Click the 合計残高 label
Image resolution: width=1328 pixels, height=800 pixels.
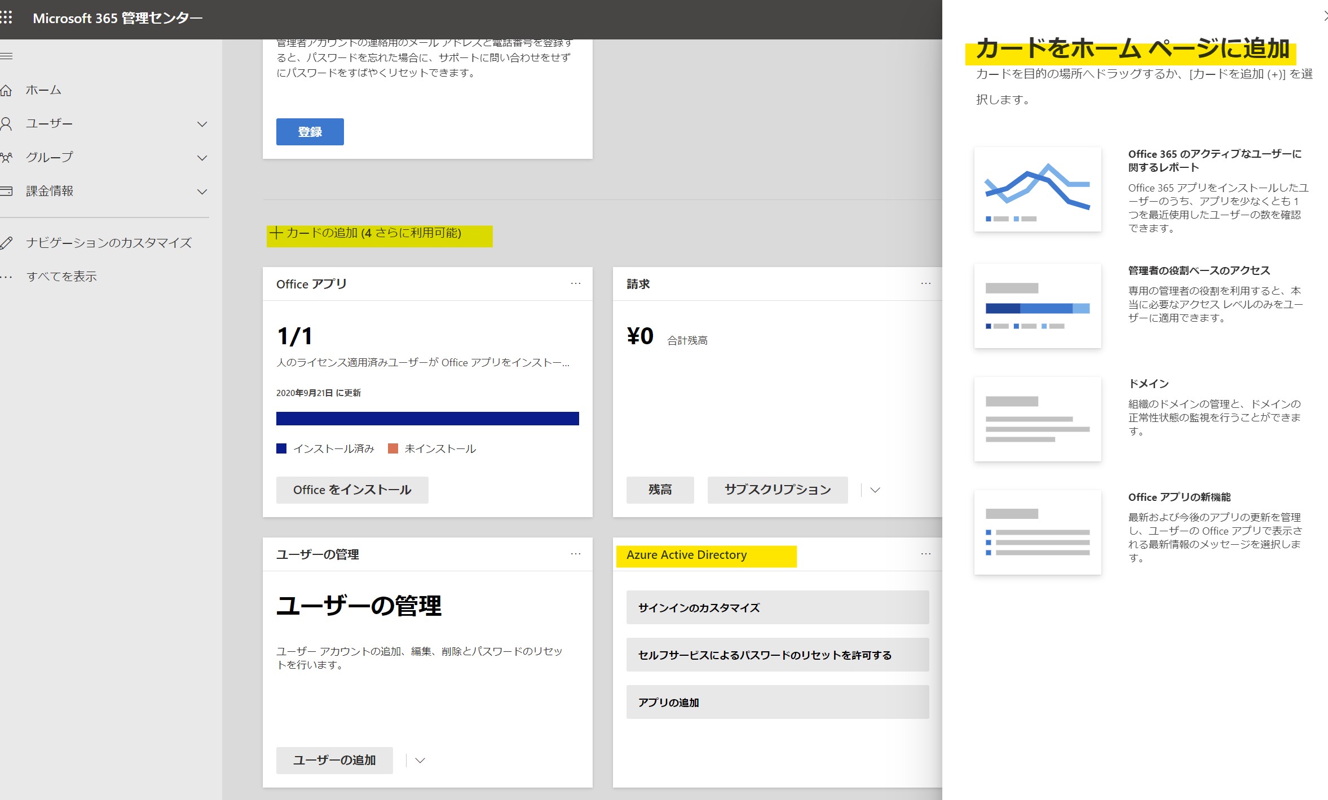[687, 340]
